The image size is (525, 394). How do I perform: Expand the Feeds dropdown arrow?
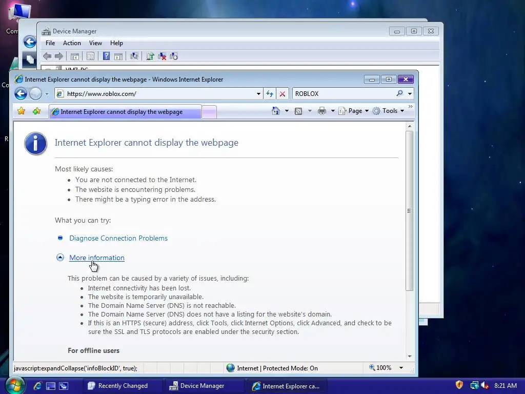coord(310,111)
